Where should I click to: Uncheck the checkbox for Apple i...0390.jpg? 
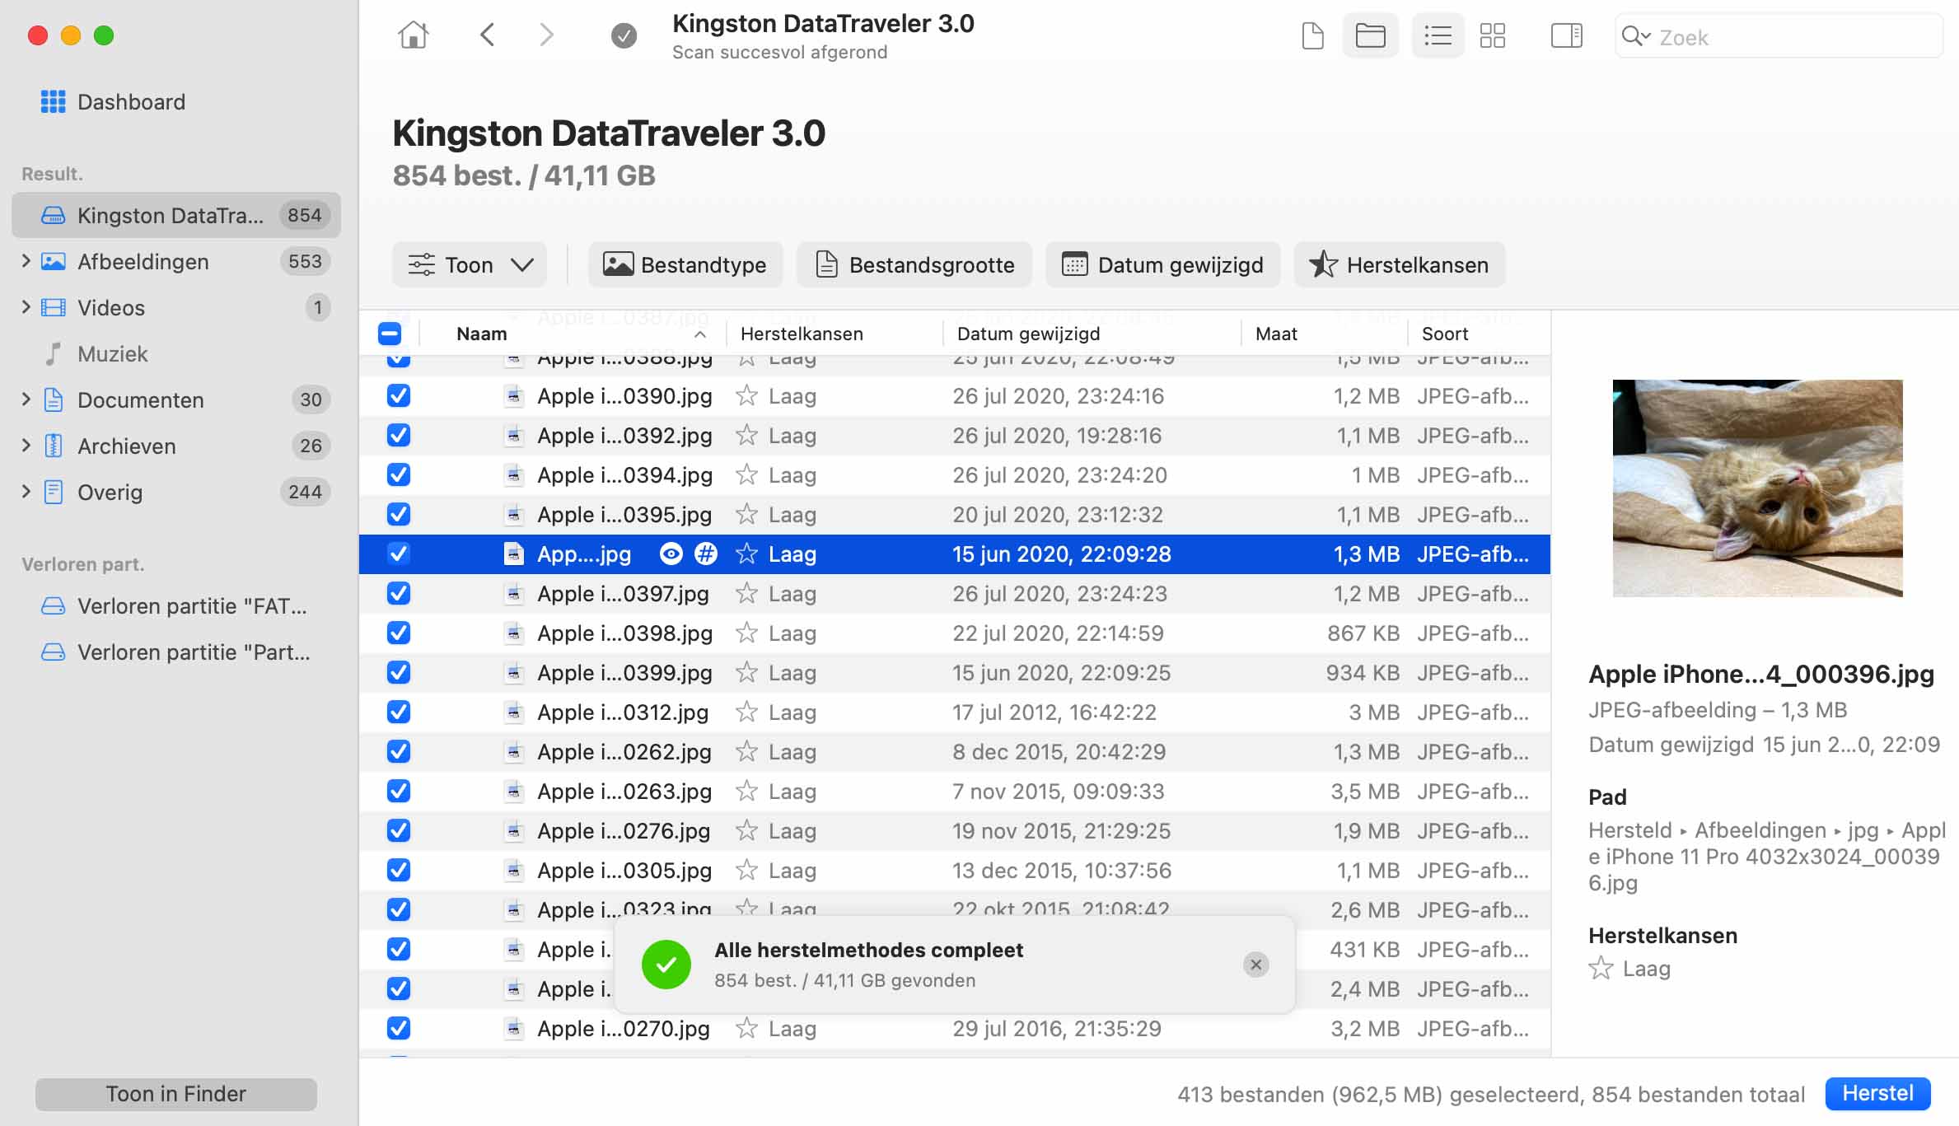click(399, 395)
